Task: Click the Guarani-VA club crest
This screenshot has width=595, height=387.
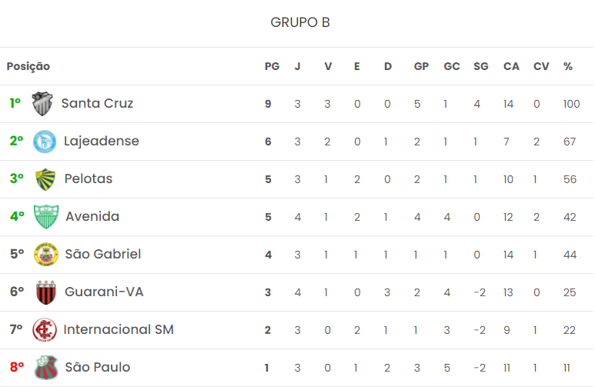Action: [x=46, y=292]
